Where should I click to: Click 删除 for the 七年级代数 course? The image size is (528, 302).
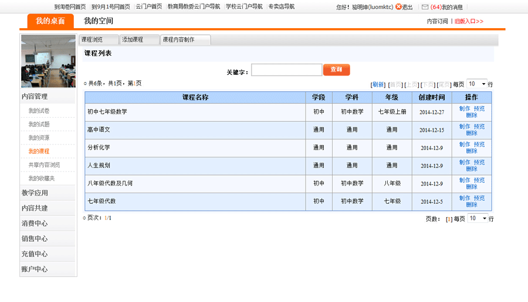[x=472, y=205]
